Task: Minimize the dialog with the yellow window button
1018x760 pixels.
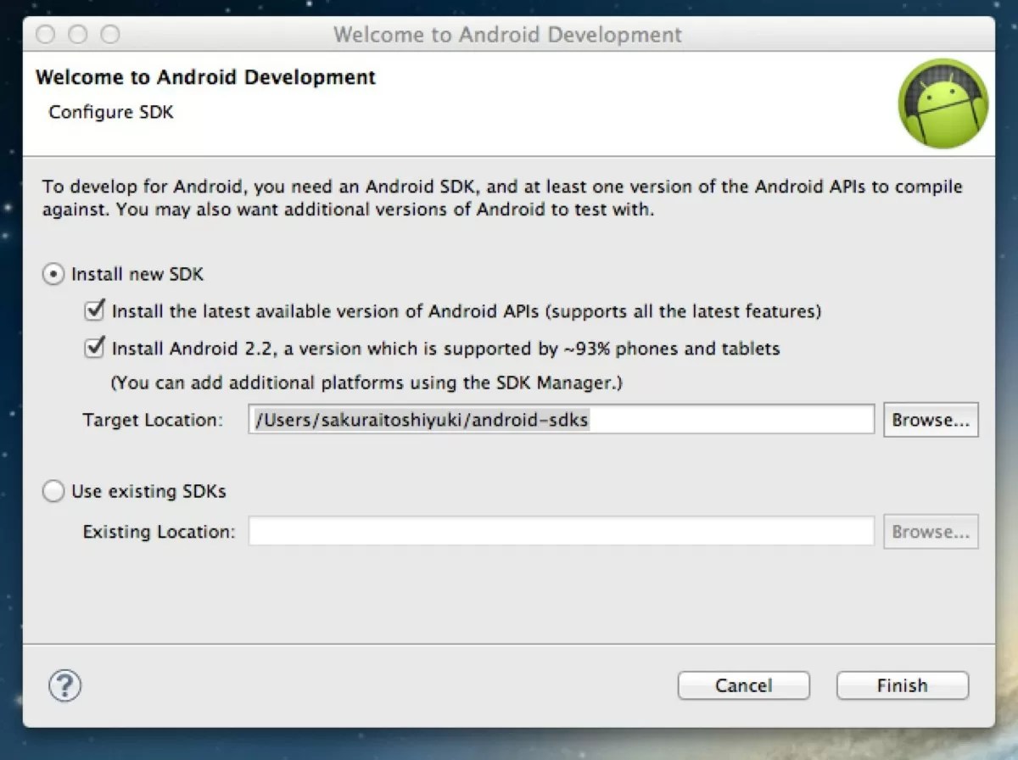Action: (78, 35)
